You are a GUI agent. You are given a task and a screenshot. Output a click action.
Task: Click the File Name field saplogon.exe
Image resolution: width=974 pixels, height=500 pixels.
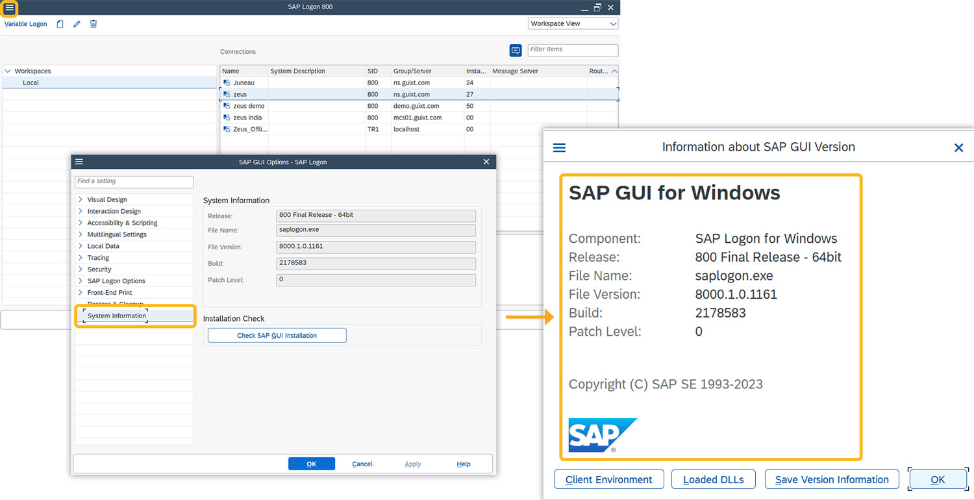(376, 231)
